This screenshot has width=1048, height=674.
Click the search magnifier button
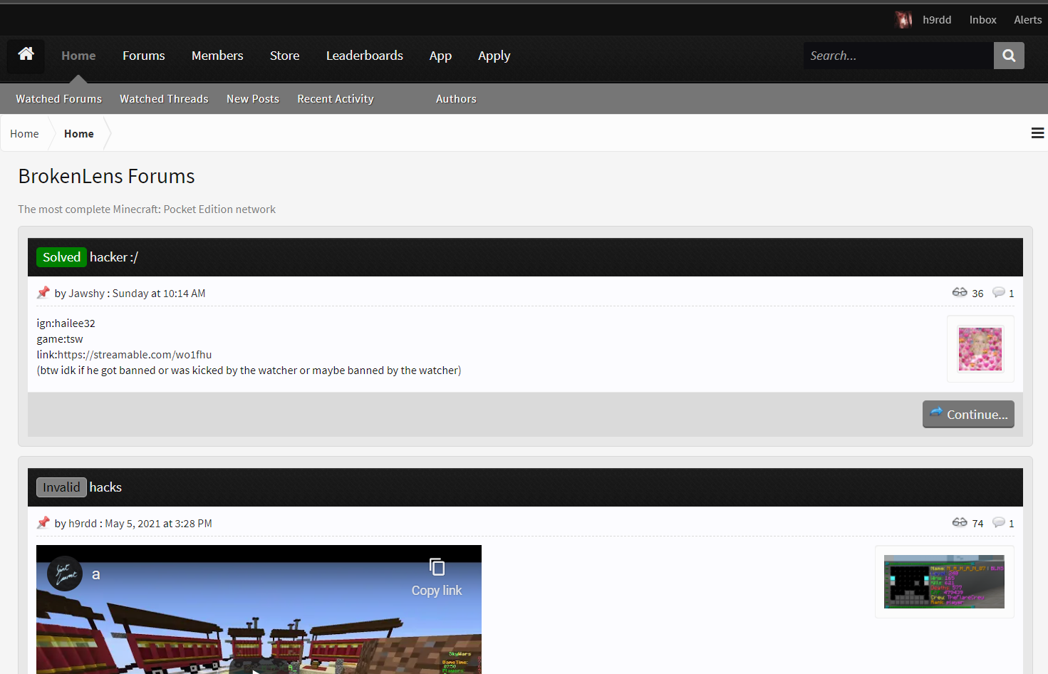pos(1009,56)
